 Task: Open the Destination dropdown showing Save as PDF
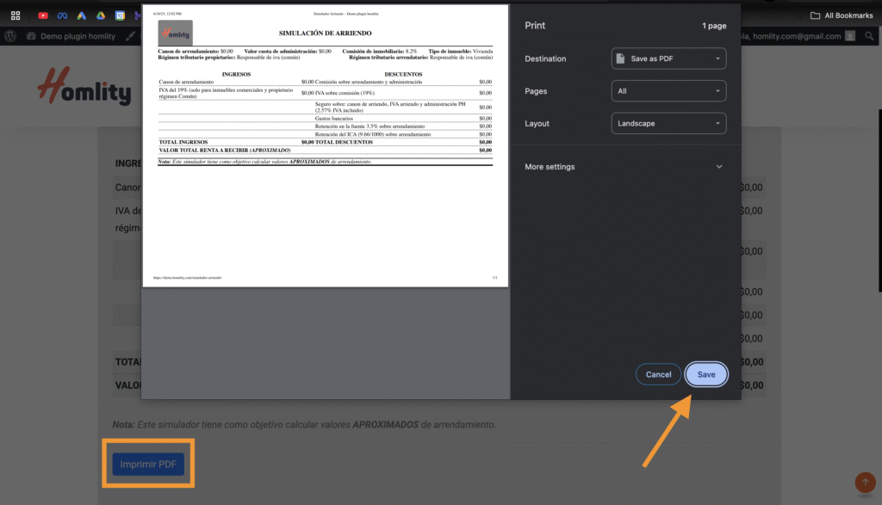tap(668, 59)
